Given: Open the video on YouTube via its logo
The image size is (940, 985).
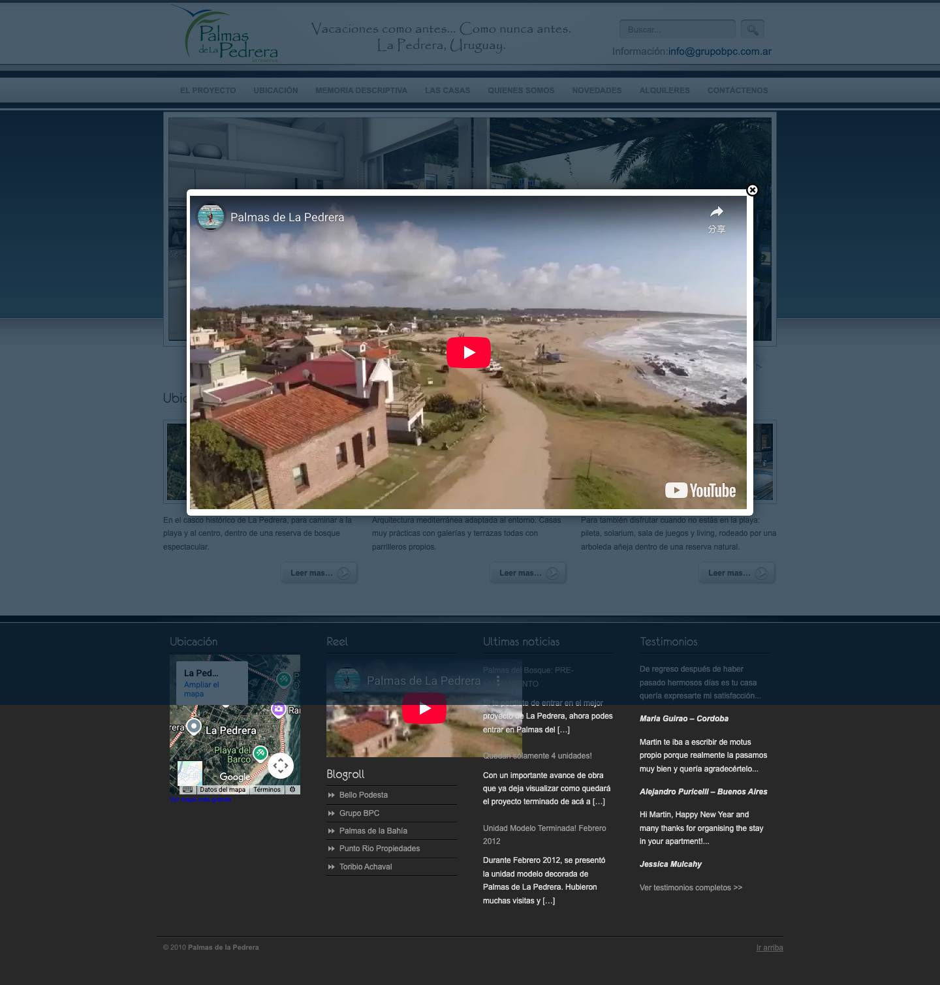Looking at the screenshot, I should coord(700,490).
